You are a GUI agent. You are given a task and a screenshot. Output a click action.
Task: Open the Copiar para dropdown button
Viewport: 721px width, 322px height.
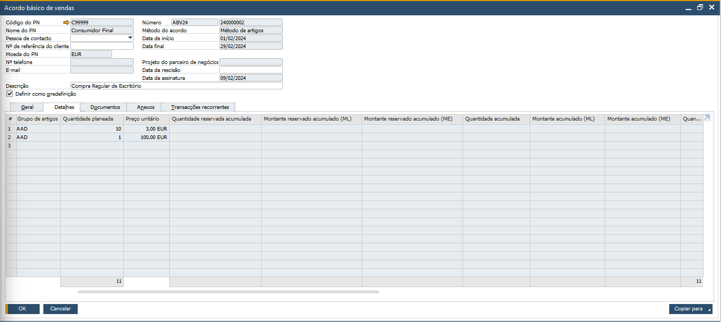tap(690, 309)
